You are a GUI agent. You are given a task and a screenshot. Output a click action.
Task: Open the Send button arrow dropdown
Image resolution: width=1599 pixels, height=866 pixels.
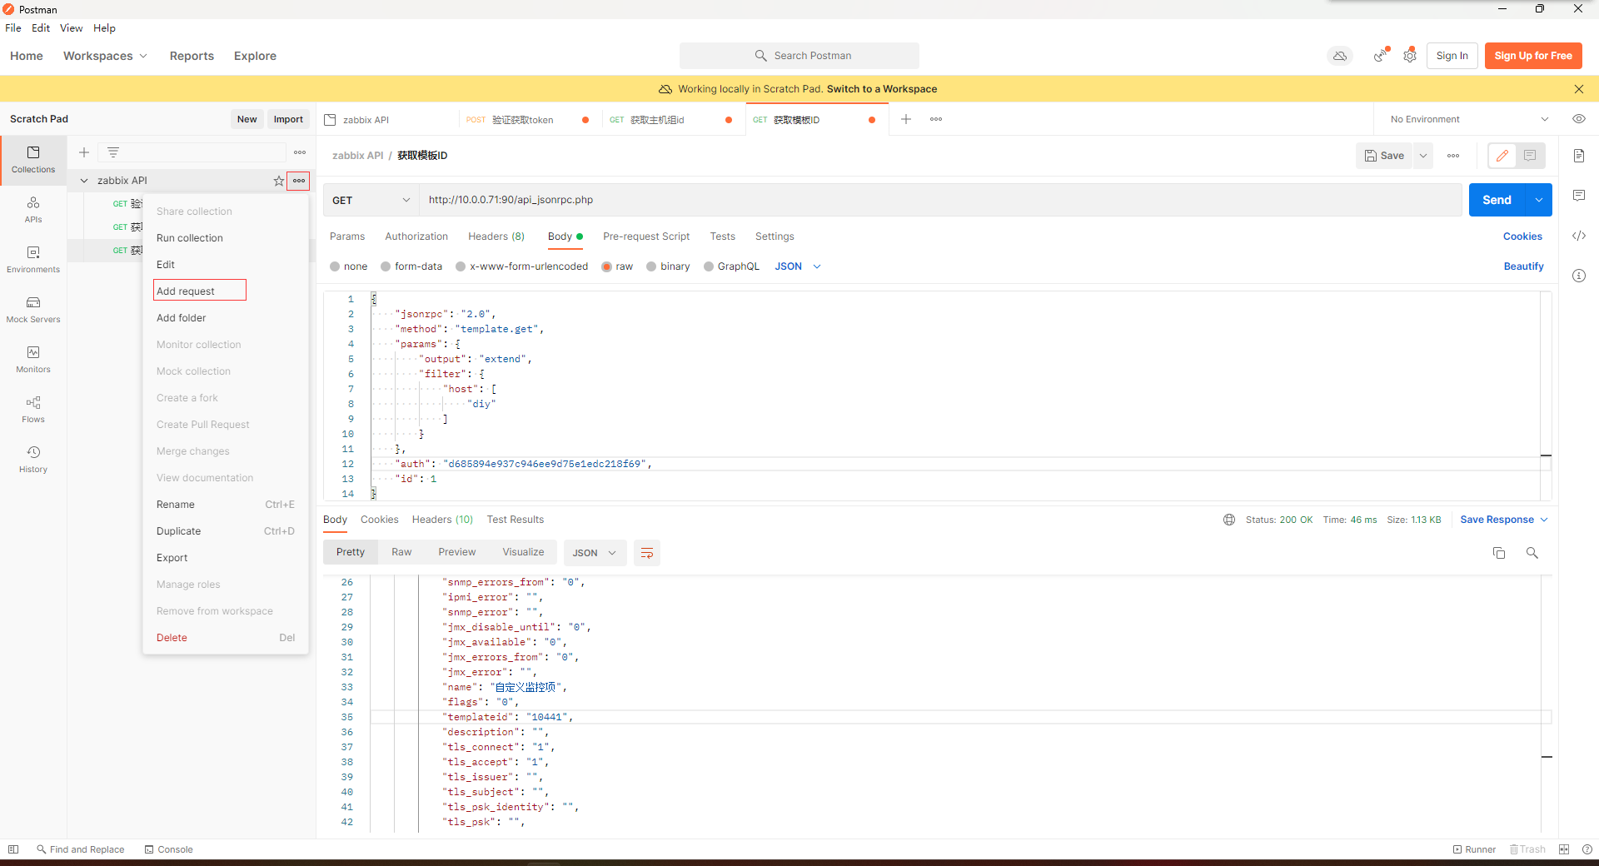pyautogui.click(x=1539, y=200)
